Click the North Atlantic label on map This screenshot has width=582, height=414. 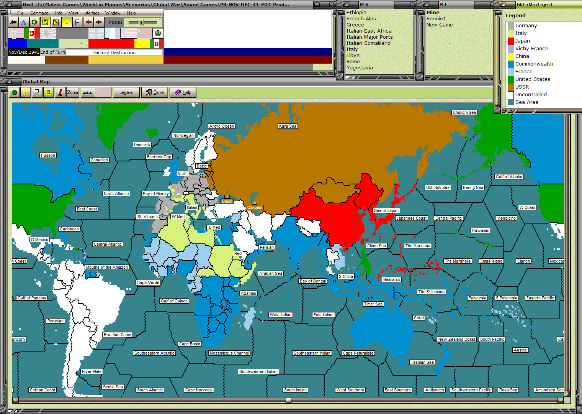[x=116, y=194]
